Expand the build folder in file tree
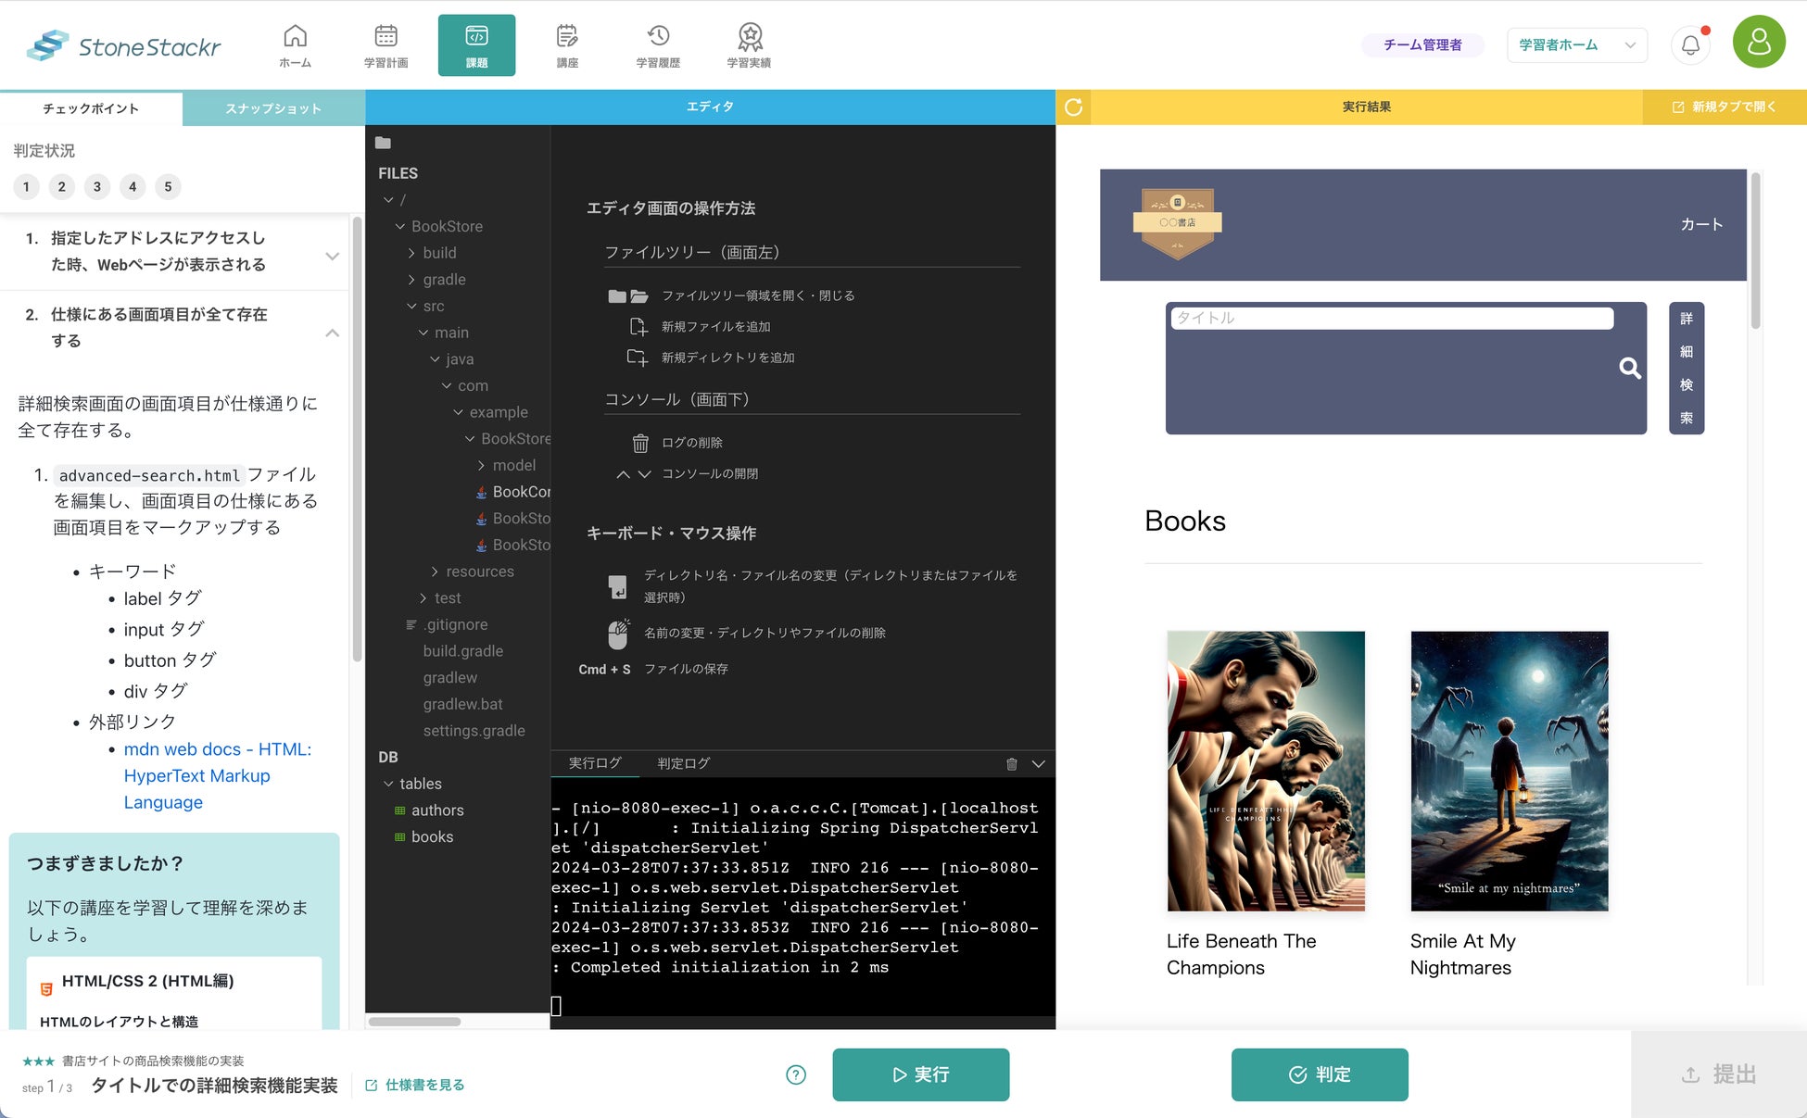Screen dimensions: 1807x1118 click(439, 253)
